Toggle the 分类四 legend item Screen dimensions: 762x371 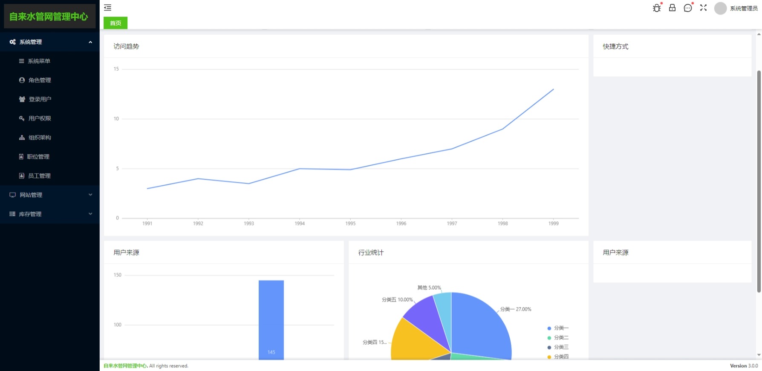[x=558, y=357]
